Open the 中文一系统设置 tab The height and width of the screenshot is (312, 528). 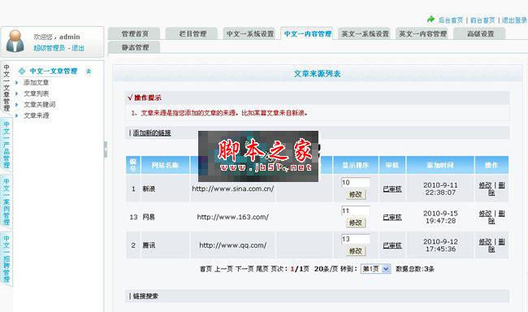click(x=250, y=33)
